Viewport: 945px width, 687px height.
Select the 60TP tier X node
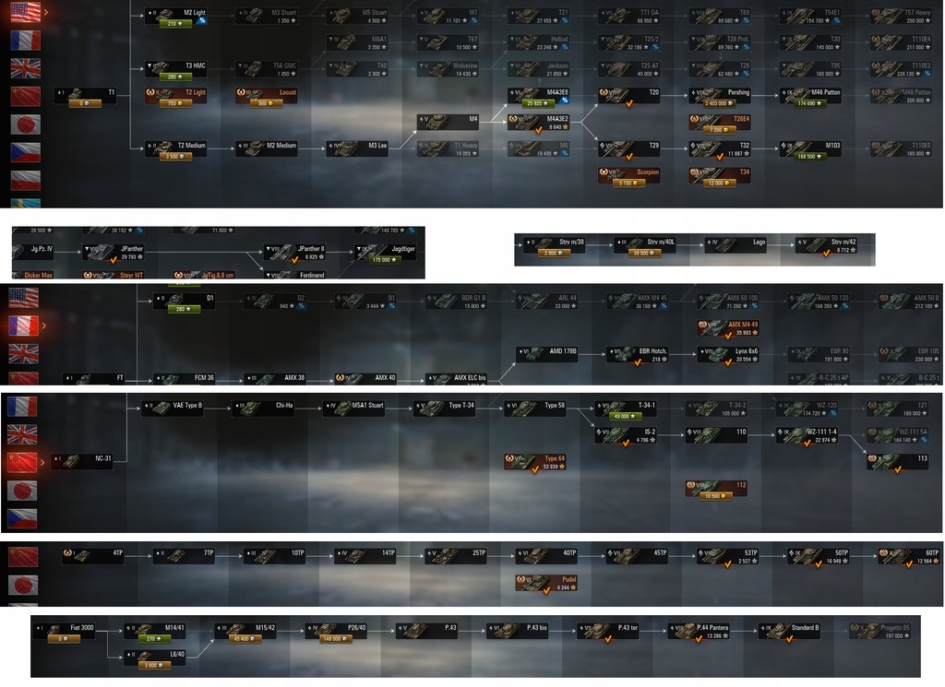coord(909,556)
